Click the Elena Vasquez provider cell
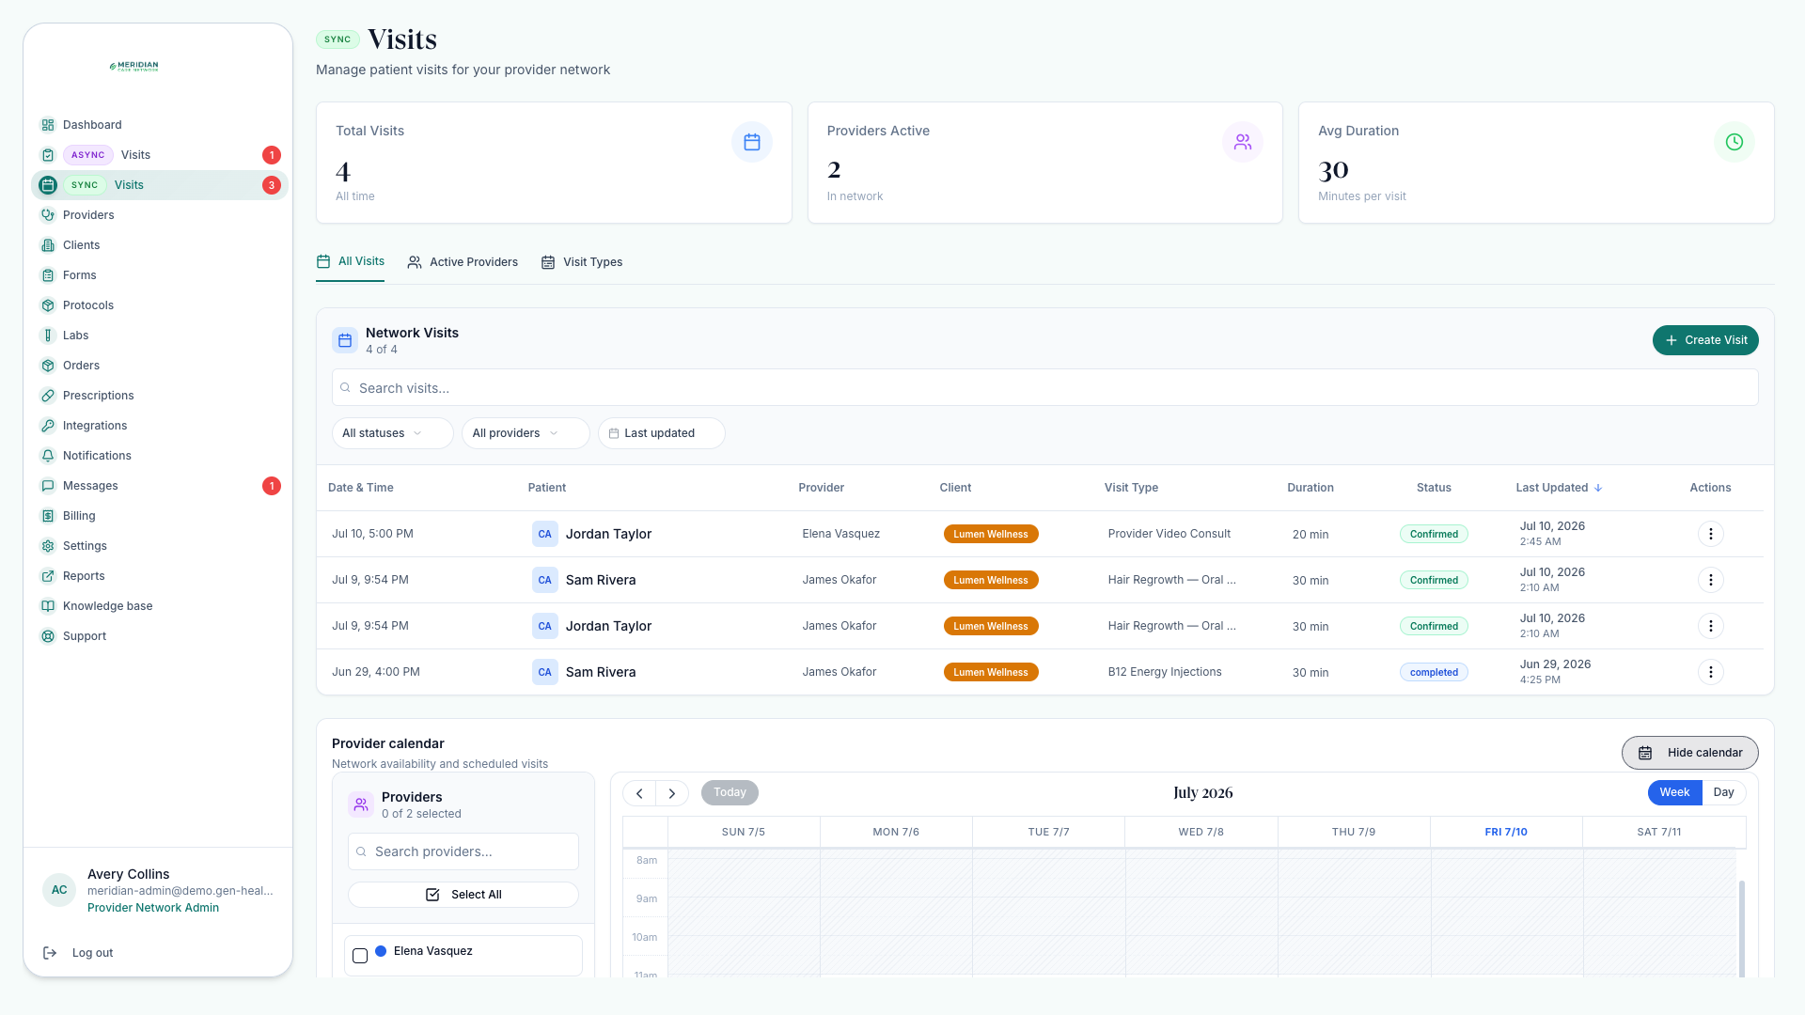Image resolution: width=1805 pixels, height=1015 pixels. click(x=840, y=534)
